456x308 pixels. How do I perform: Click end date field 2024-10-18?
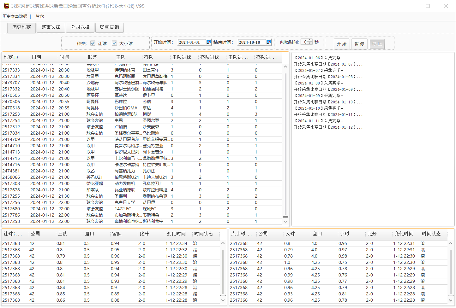(x=252, y=42)
